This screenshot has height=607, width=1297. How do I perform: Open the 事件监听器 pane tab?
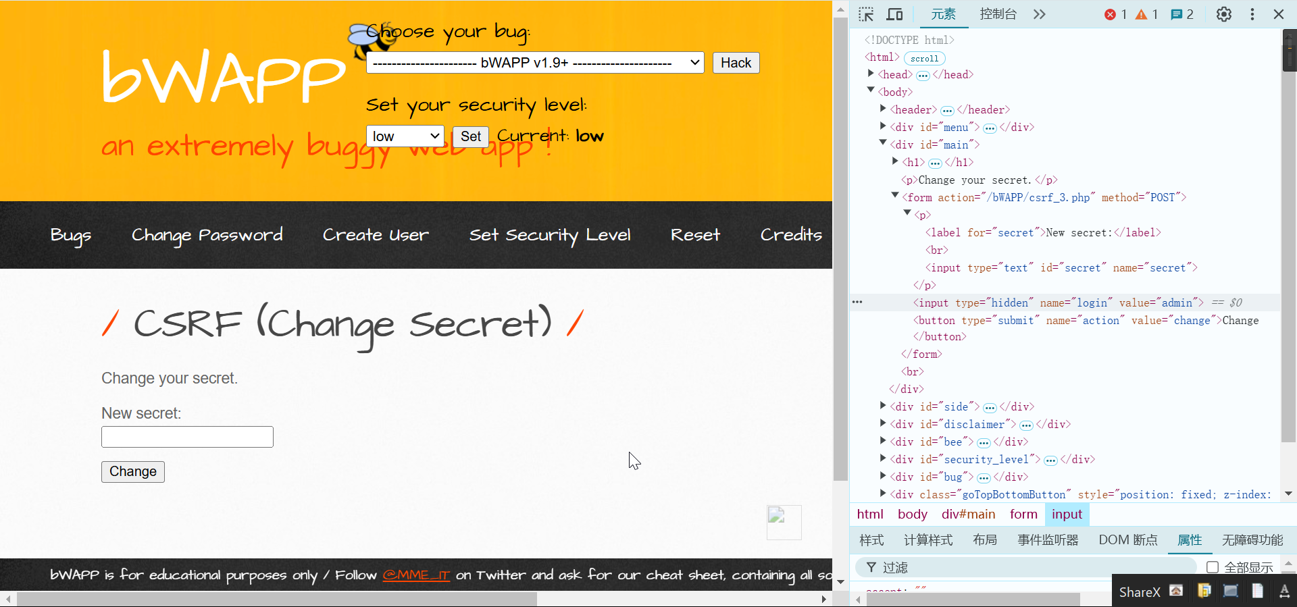[1048, 540]
